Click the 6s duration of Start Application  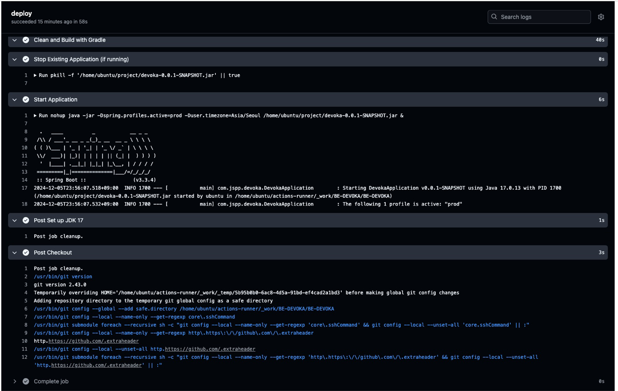(x=601, y=99)
